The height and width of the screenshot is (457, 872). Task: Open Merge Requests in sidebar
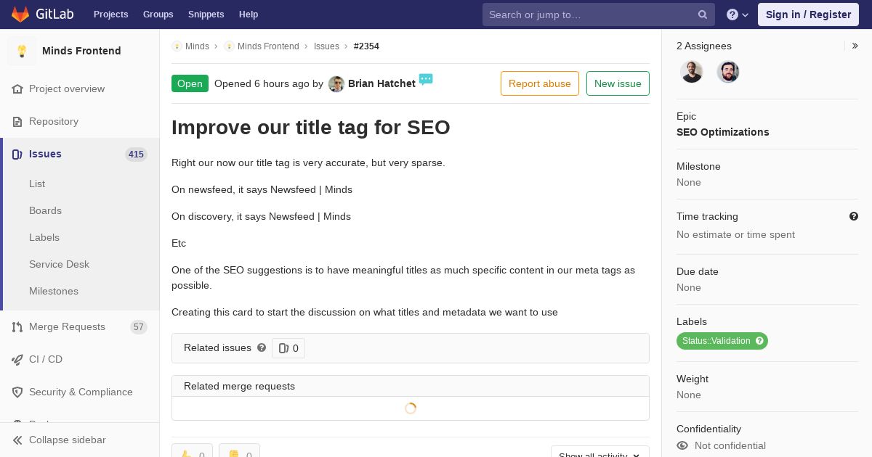point(67,326)
